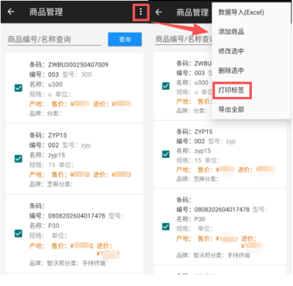
Task: Choose 数据导入(Excel) from the menu
Action: tap(241, 12)
